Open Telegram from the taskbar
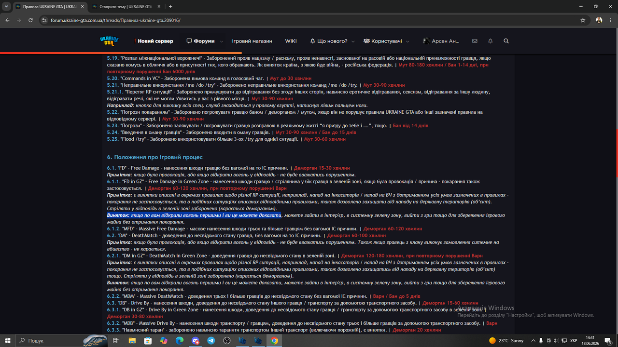 click(211, 340)
